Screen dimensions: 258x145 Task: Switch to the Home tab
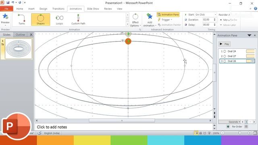point(20,9)
